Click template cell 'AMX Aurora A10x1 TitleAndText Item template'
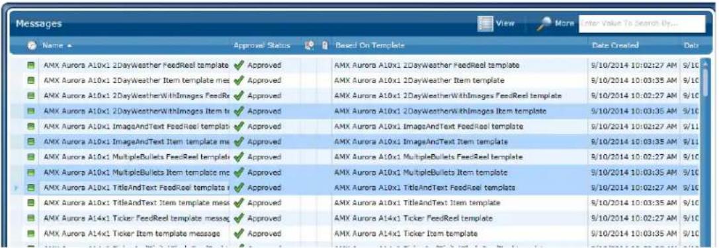 (x=417, y=202)
